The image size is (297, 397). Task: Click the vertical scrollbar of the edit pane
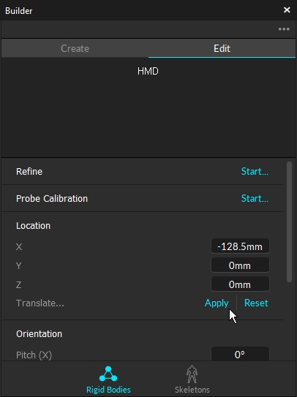(289, 222)
